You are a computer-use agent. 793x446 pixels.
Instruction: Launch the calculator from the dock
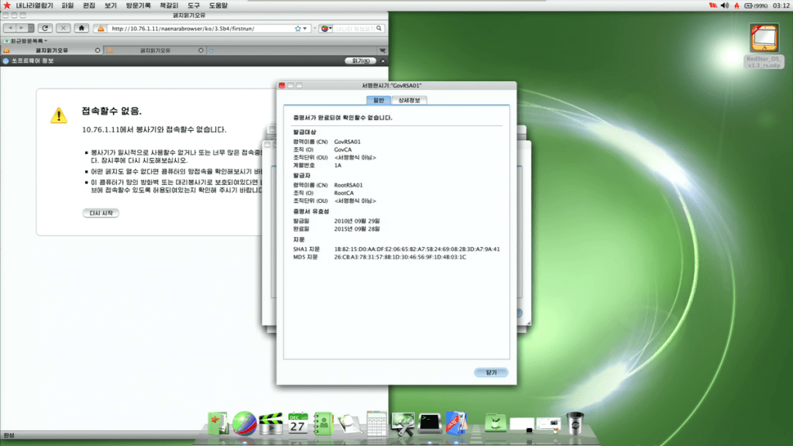tap(376, 423)
